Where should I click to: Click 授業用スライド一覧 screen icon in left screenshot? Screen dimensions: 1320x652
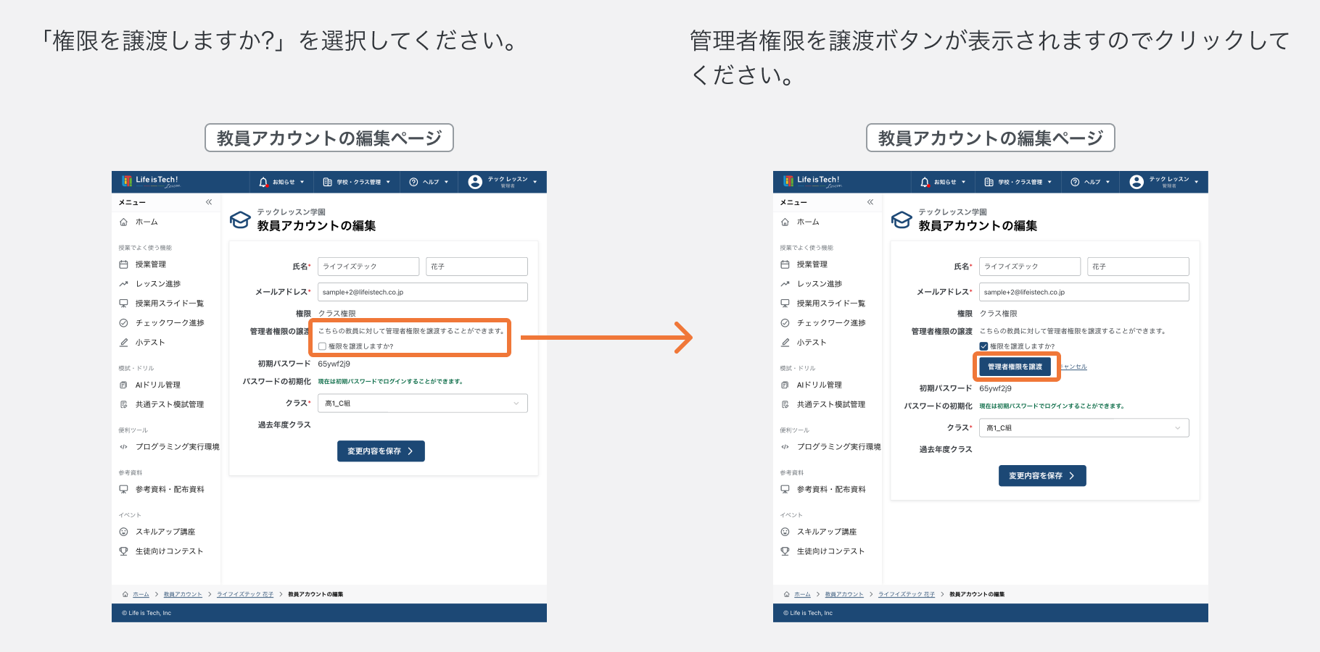point(123,304)
